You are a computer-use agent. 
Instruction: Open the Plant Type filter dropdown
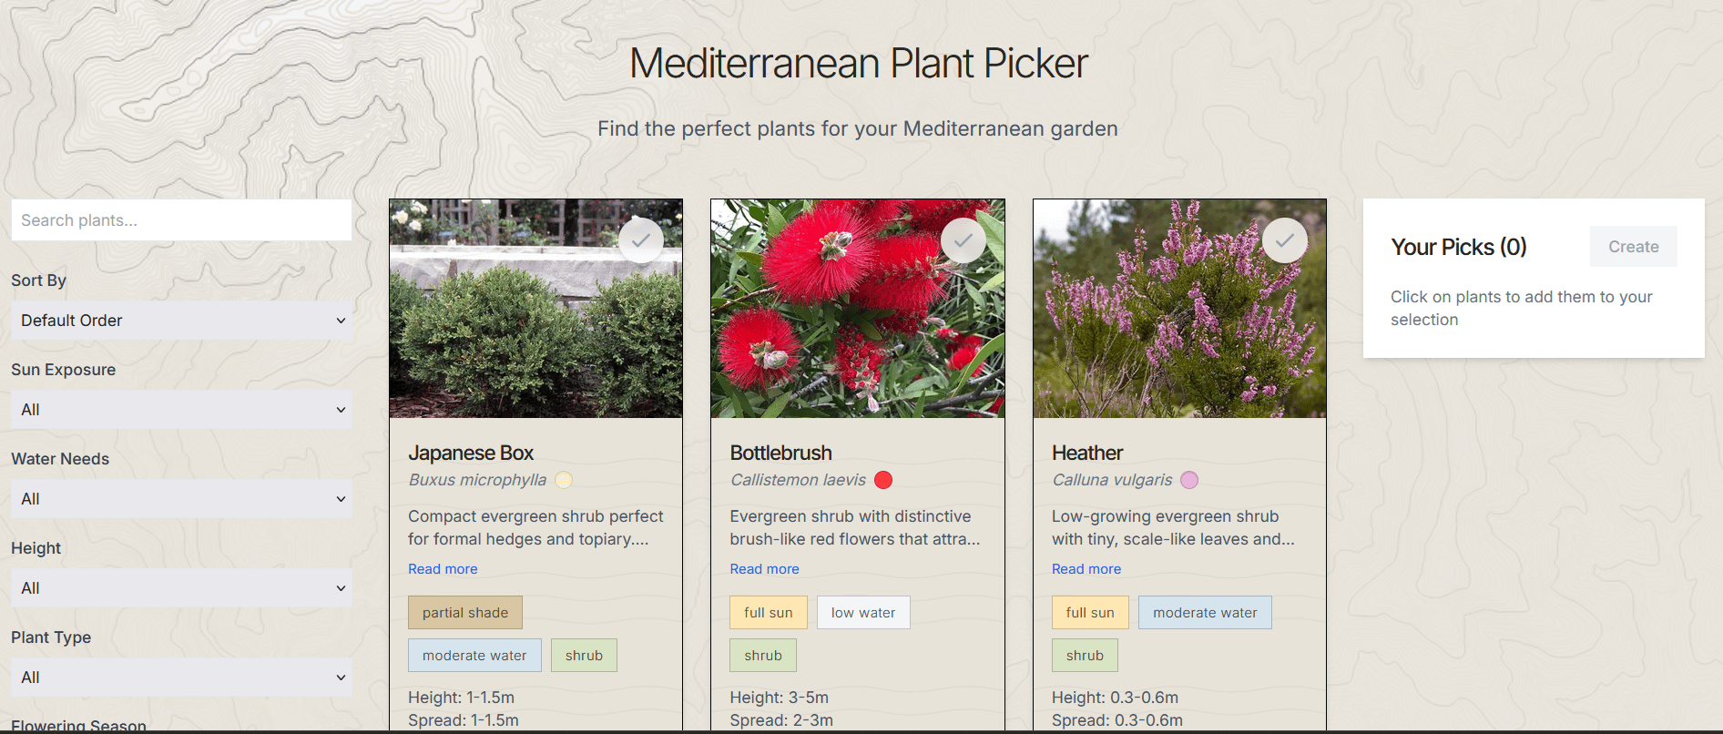click(181, 678)
